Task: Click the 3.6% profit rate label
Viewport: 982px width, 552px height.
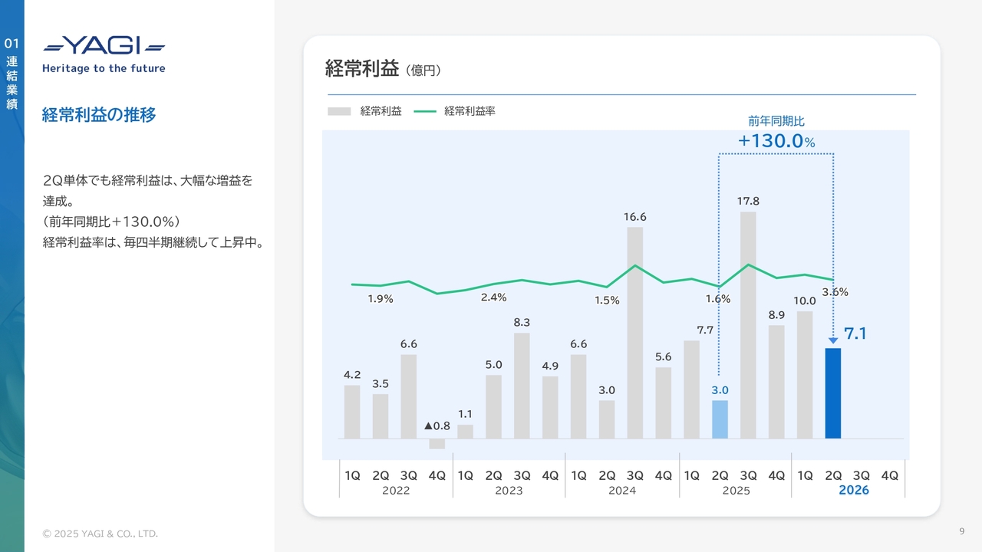Action: (x=835, y=292)
